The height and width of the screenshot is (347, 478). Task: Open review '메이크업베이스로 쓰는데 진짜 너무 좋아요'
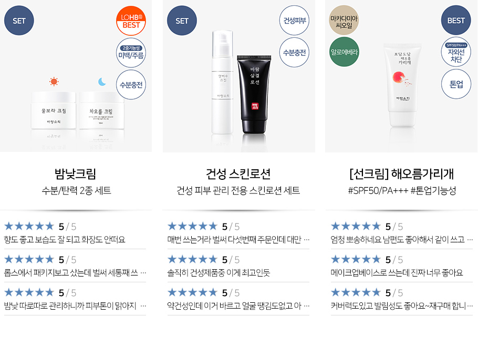pos(397,272)
